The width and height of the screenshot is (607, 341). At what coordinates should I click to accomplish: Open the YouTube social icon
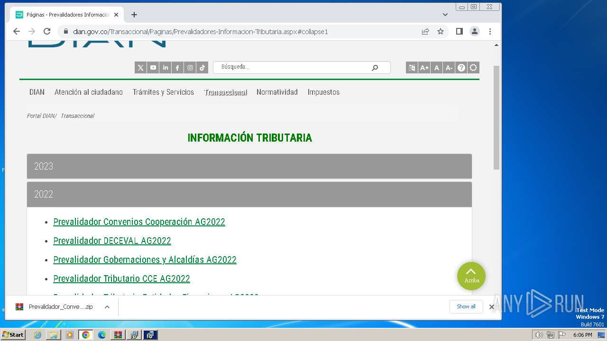tap(153, 68)
